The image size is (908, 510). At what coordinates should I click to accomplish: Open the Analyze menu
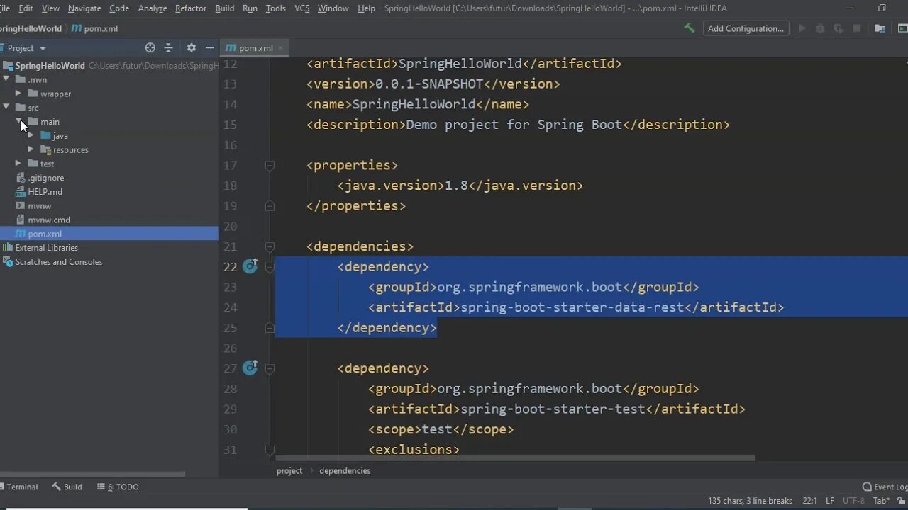pyautogui.click(x=153, y=8)
